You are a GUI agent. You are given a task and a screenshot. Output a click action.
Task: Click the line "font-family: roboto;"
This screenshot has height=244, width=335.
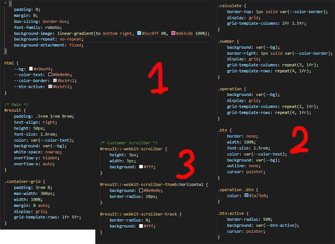click(x=38, y=27)
